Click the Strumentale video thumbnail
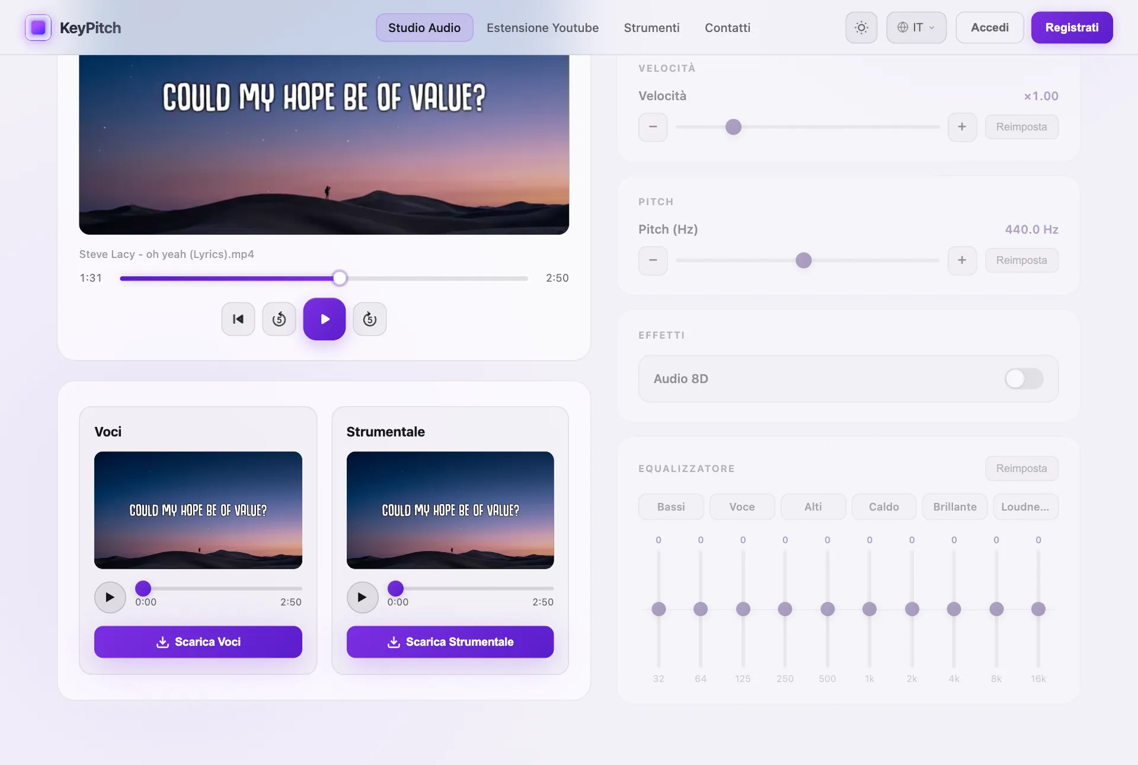1138x765 pixels. (x=450, y=510)
